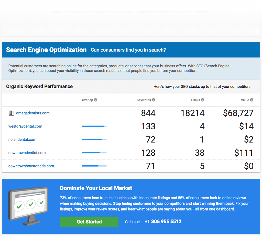
Task: Click the Clicks column header
Action: click(195, 100)
